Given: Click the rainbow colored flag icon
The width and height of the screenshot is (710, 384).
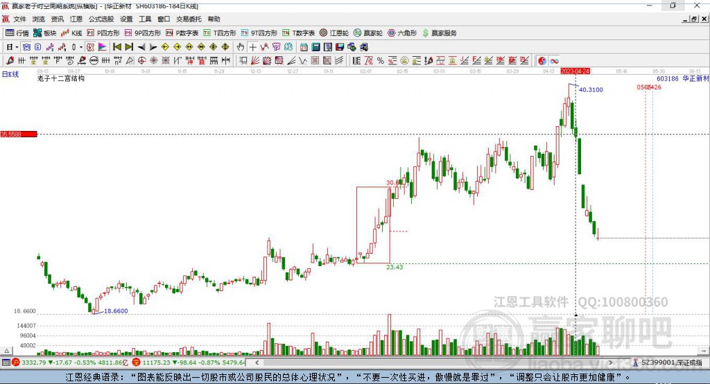Looking at the screenshot, I should pos(103,47).
